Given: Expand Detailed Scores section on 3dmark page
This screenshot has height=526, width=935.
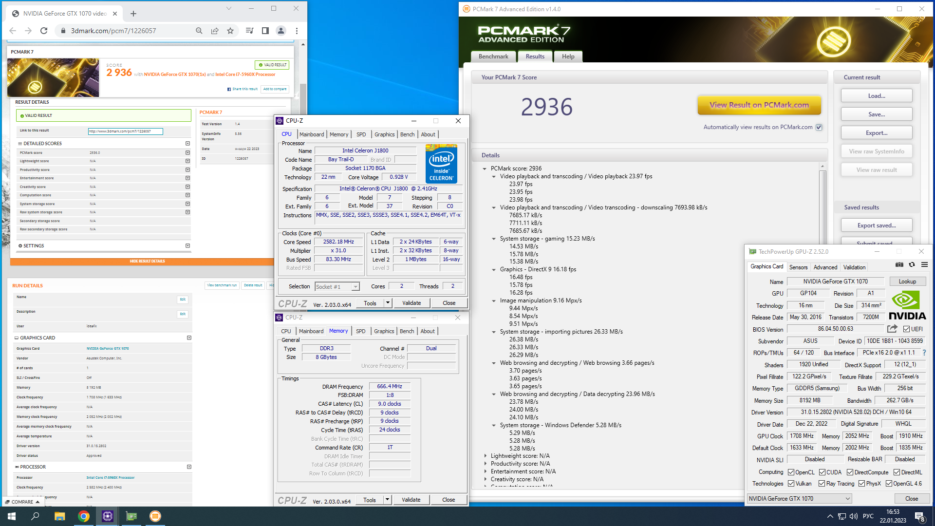Looking at the screenshot, I should pyautogui.click(x=187, y=144).
